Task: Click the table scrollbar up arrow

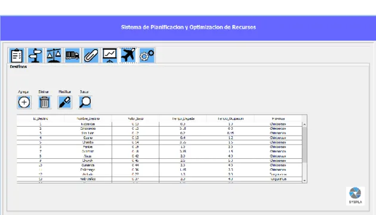Action: tap(304, 124)
